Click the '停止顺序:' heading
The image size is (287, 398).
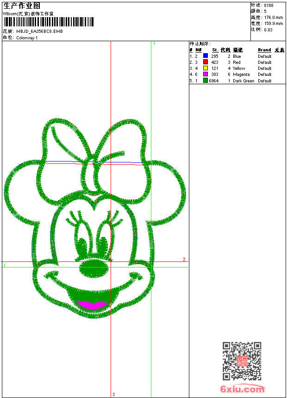pos(200,44)
